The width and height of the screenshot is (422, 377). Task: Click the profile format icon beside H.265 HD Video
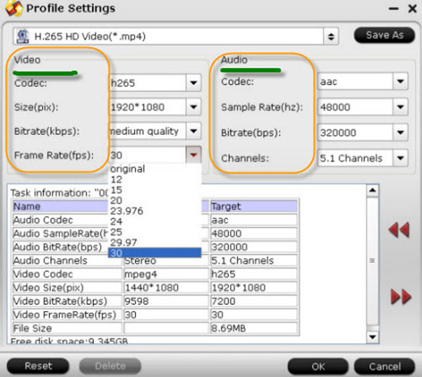tap(22, 37)
